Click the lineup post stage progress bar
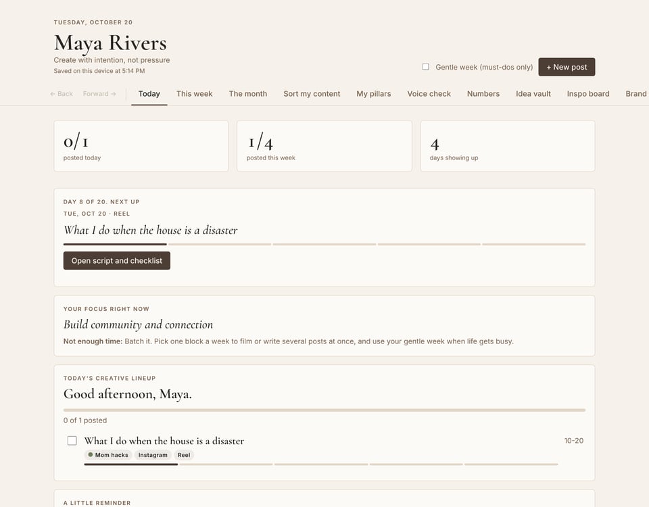649x507 pixels. [x=321, y=464]
